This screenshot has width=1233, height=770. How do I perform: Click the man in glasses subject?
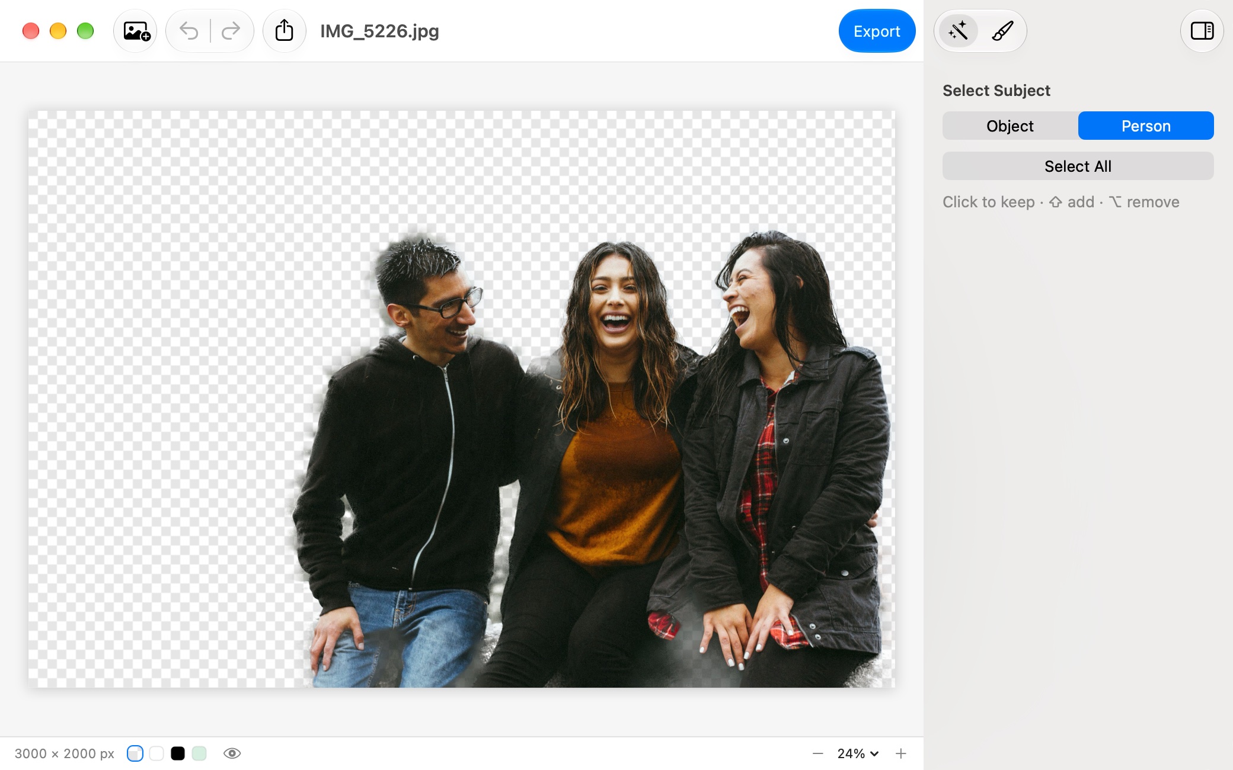(409, 462)
